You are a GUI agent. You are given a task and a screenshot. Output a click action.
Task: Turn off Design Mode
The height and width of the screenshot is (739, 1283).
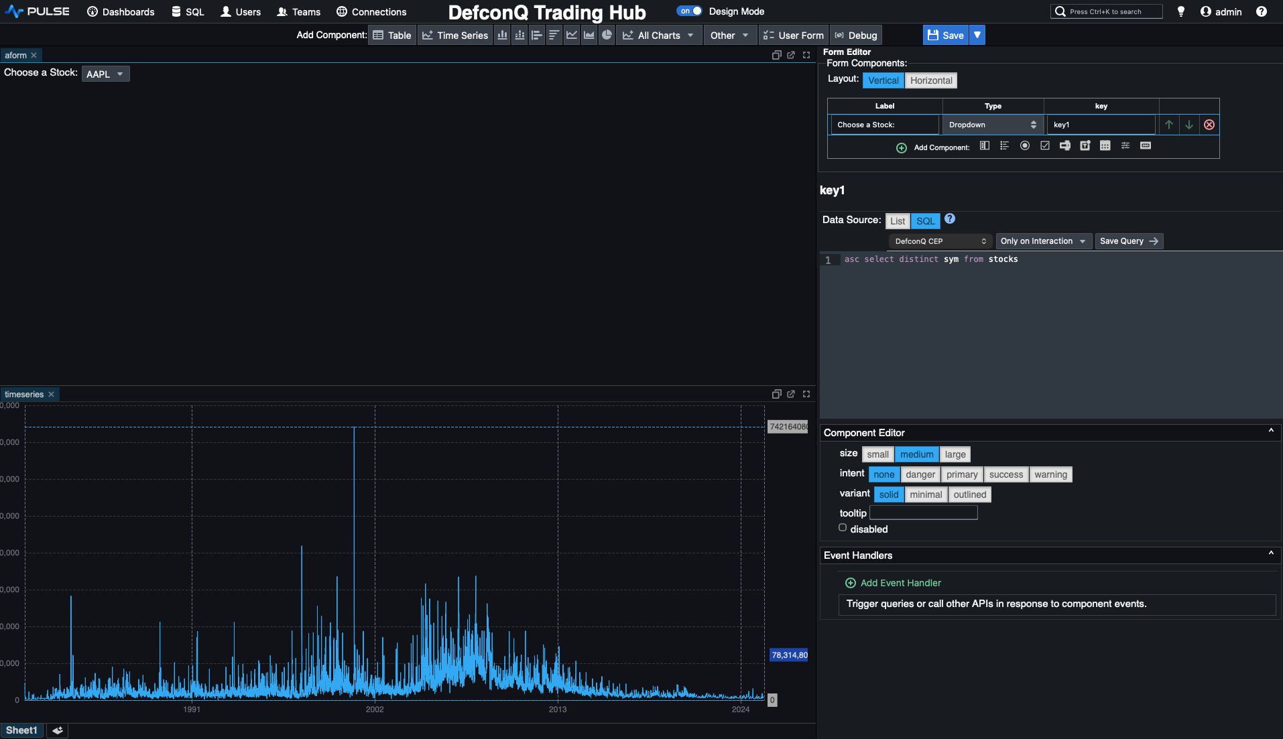[689, 11]
